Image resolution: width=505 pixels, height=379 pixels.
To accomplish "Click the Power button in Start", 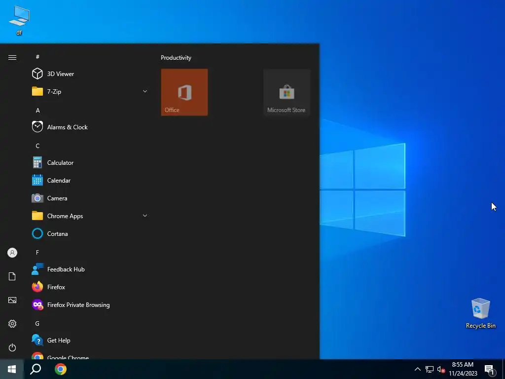I will (x=12, y=347).
